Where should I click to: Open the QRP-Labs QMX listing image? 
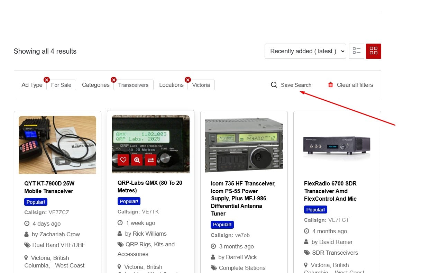[x=150, y=144]
